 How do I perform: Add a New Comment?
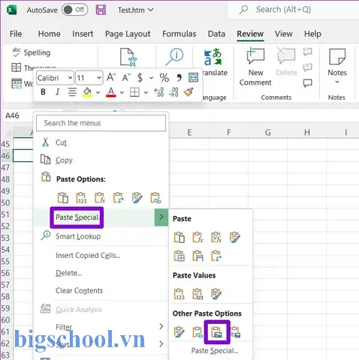click(x=255, y=67)
